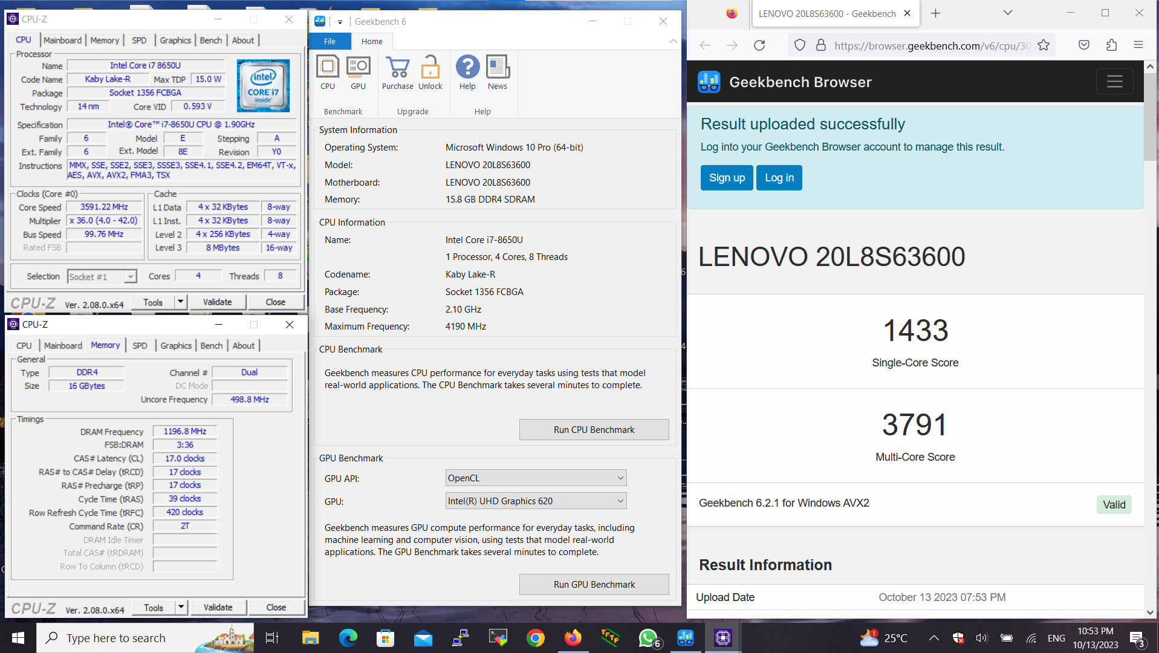Click the Firefox back arrow
The width and height of the screenshot is (1159, 653).
pos(705,45)
